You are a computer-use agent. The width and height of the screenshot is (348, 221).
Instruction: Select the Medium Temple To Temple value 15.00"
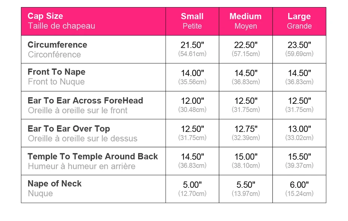tap(246, 157)
